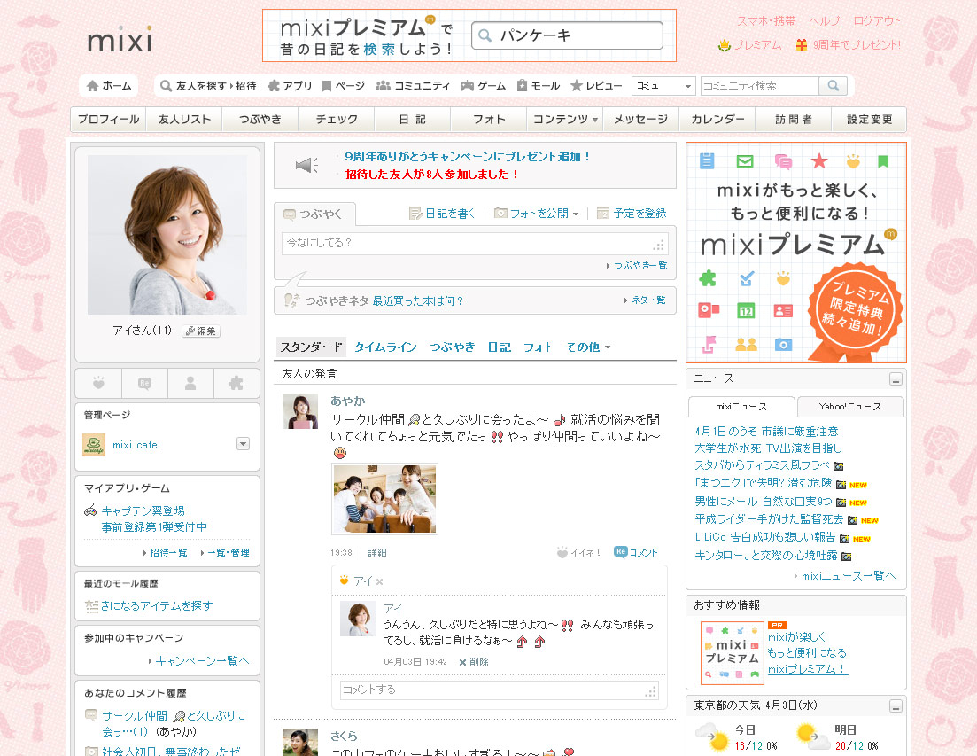Click the コミュニティ検索 input field
This screenshot has width=977, height=756.
[x=759, y=86]
